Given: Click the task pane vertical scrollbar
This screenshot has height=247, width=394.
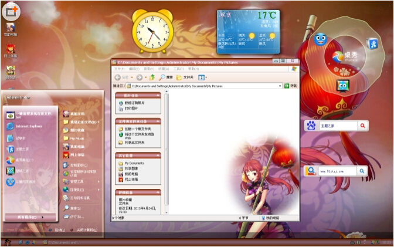Looking at the screenshot, I should 167,153.
